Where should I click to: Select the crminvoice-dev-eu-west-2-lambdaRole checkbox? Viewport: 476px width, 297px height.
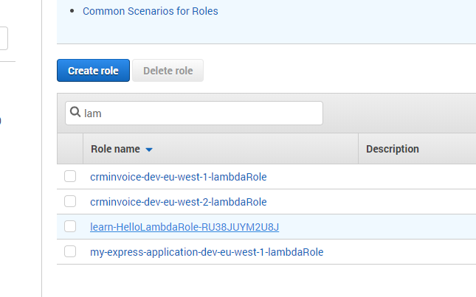(x=70, y=201)
